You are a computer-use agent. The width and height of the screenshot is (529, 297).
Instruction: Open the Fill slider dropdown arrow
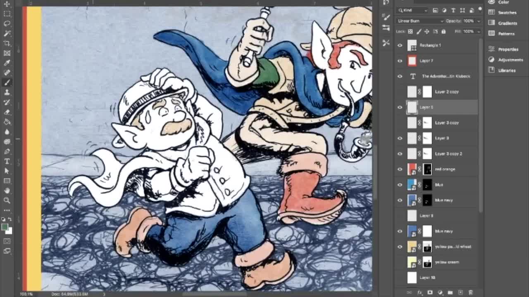479,31
